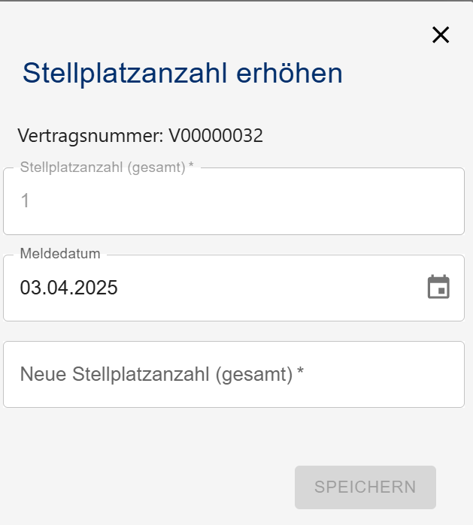Click the date value 03.04.2025

69,288
